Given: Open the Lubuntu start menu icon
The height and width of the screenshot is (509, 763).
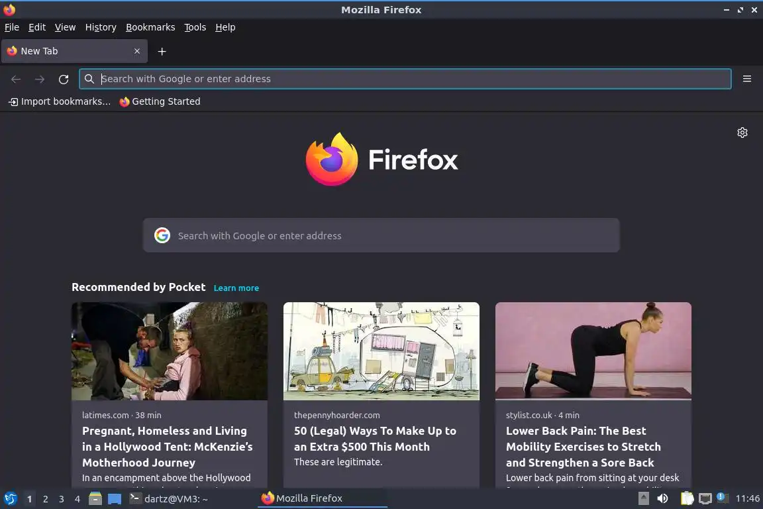Looking at the screenshot, I should click(10, 499).
